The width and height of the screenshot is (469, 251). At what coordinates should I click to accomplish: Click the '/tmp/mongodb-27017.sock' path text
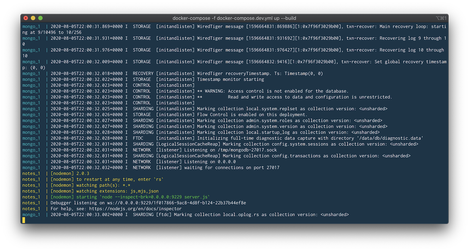(x=247, y=150)
